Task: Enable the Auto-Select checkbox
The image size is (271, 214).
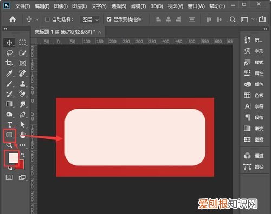Action: pyautogui.click(x=47, y=19)
